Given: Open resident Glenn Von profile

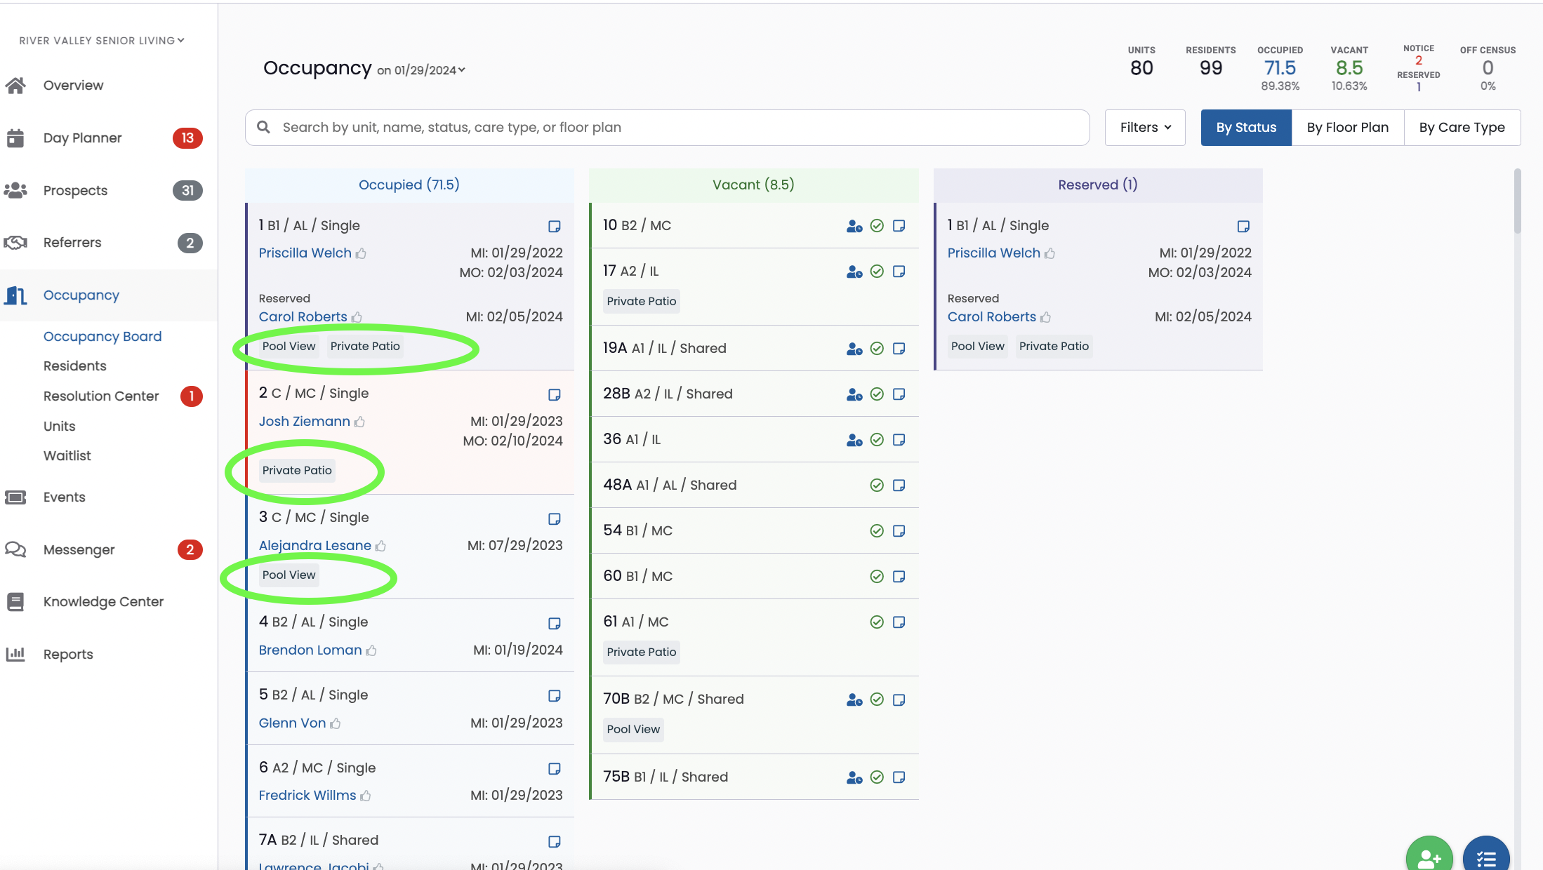Looking at the screenshot, I should pyautogui.click(x=292, y=723).
